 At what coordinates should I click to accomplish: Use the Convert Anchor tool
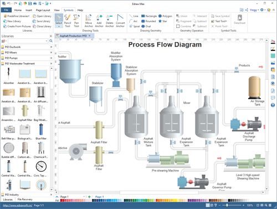coord(120,21)
